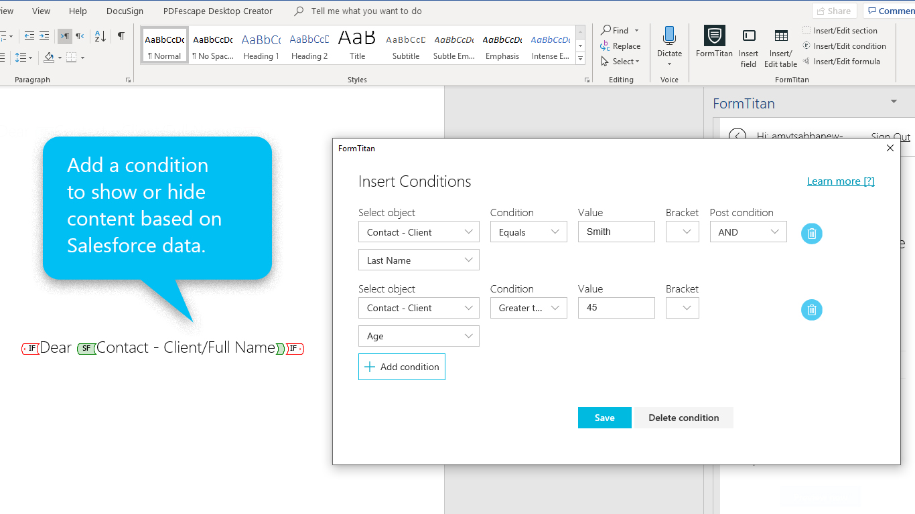Image resolution: width=915 pixels, height=514 pixels.
Task: Open line and paragraph spacing menu
Action: pos(23,58)
